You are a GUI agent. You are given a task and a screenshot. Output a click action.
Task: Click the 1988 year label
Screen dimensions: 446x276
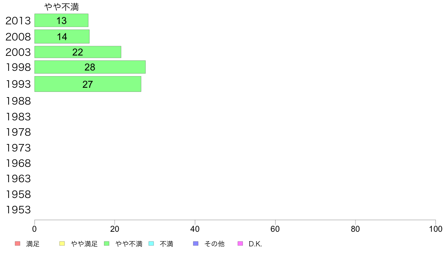click(18, 101)
